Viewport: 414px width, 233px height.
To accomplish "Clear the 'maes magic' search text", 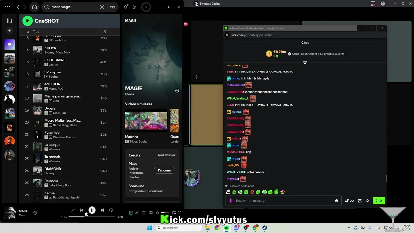I will click(x=102, y=7).
